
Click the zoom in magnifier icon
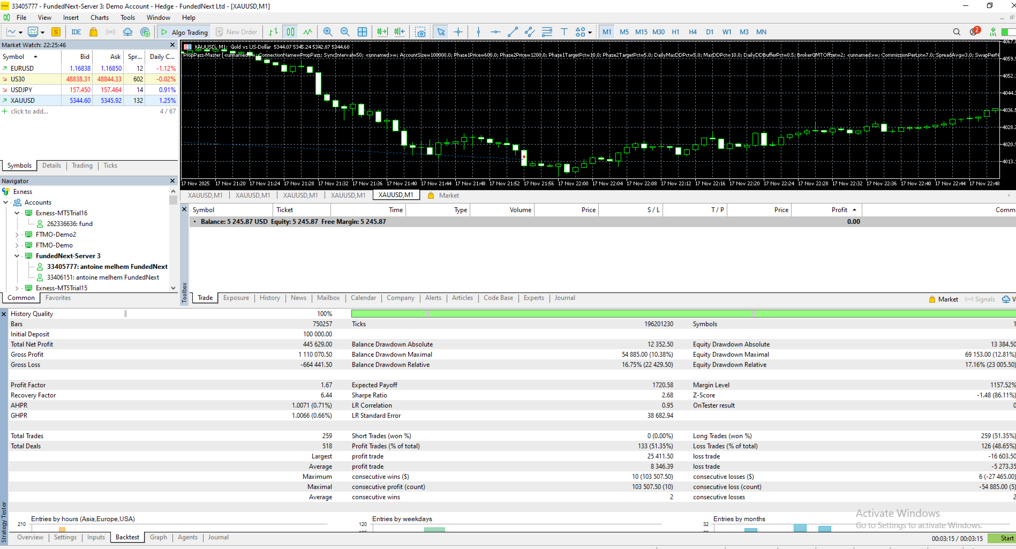[328, 32]
